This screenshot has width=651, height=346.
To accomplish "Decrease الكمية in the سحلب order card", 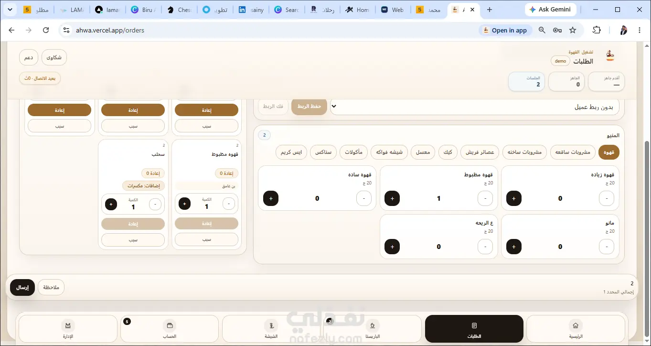I will [155, 204].
